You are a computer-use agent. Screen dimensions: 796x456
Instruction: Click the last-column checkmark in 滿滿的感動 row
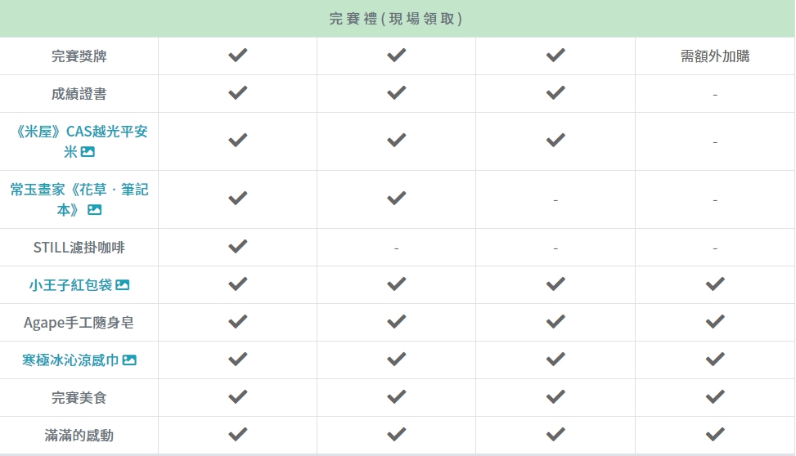715,434
